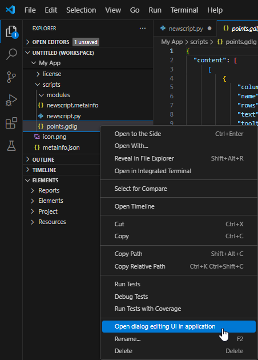Switch to the newscript.py tab
The height and width of the screenshot is (360, 258).
[185, 29]
